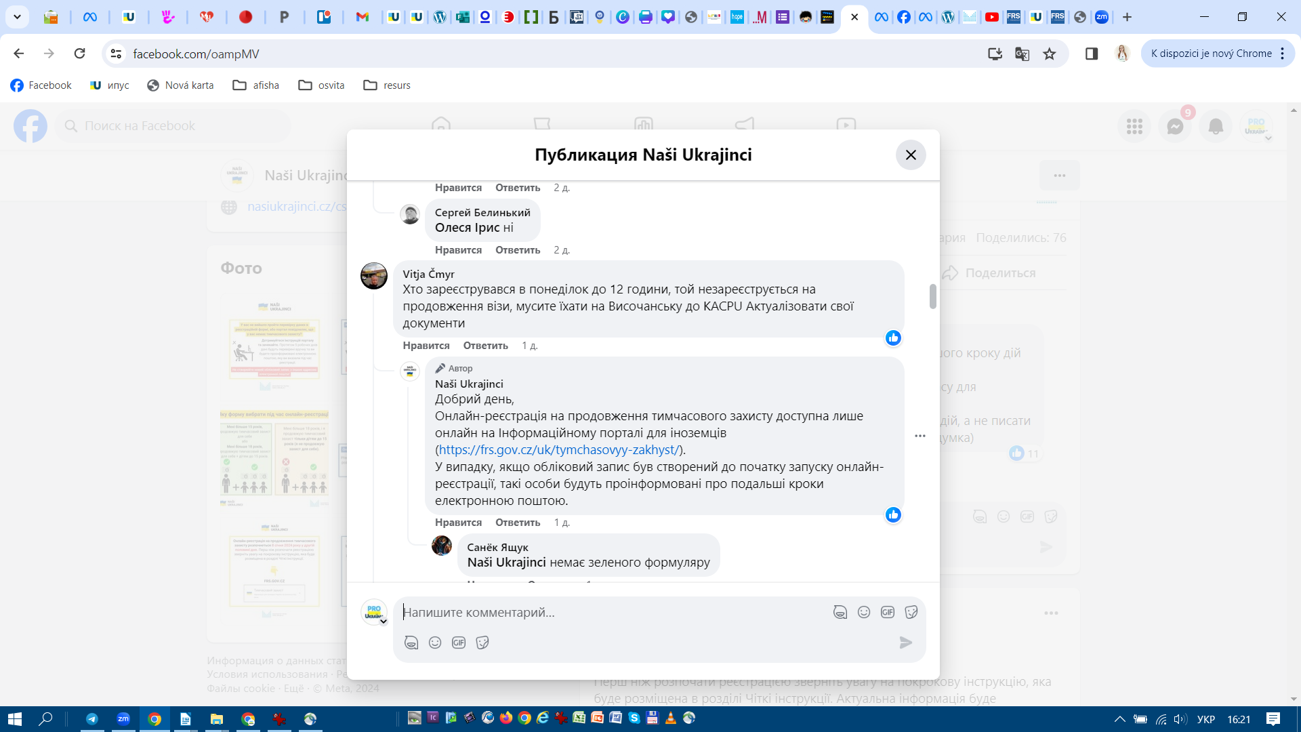Screen dimensions: 1301x732
Task: Click the Facebook logo in the header
Action: coord(30,126)
